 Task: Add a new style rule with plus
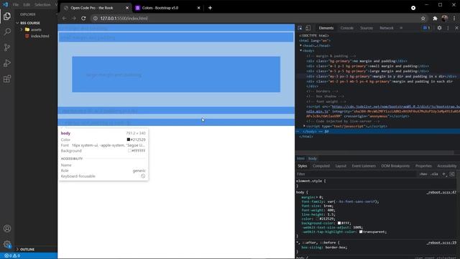tap(444, 174)
